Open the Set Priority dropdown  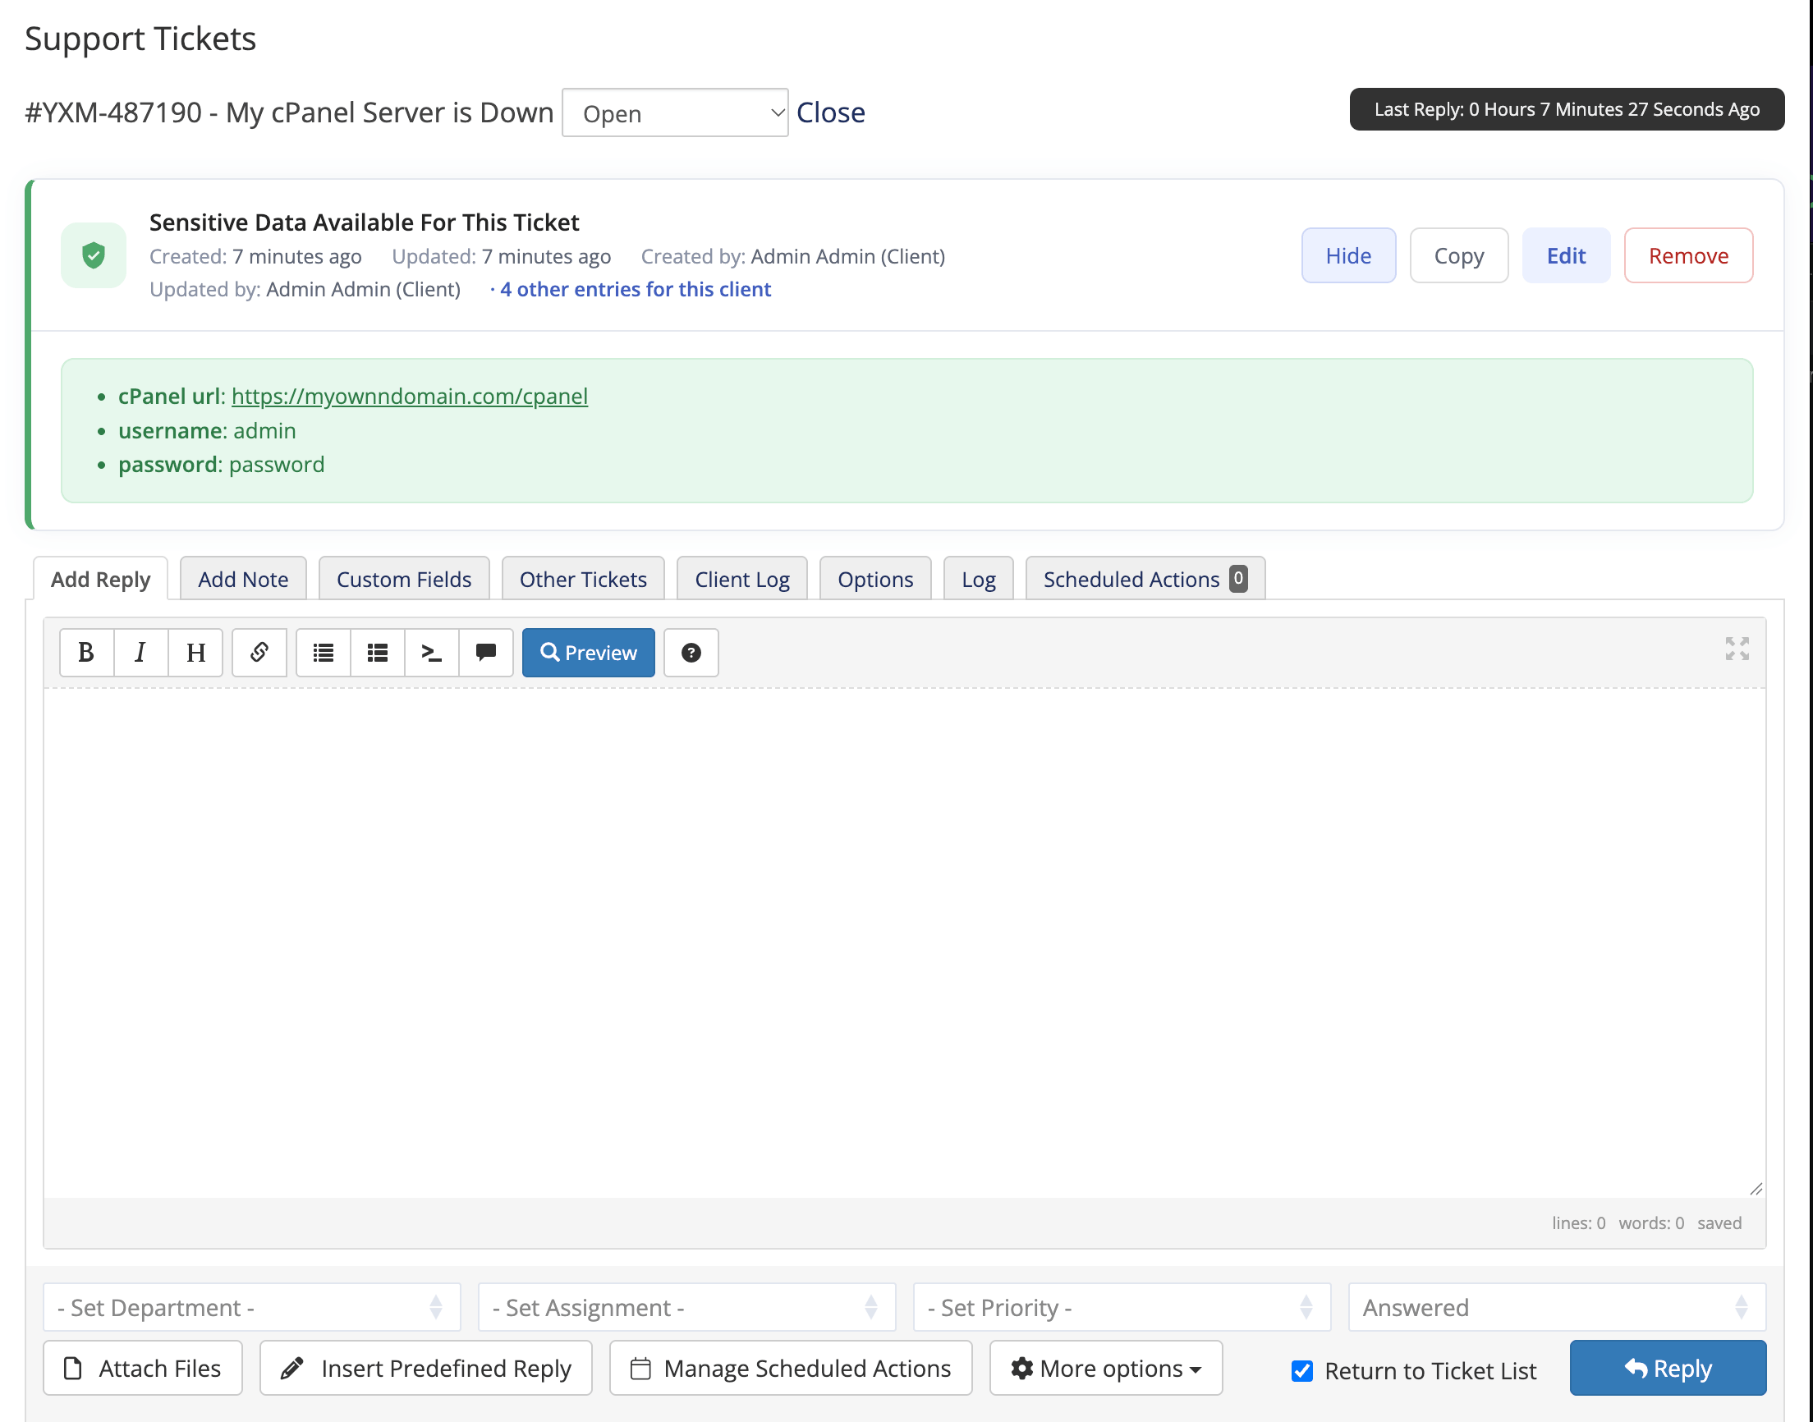coord(1122,1307)
